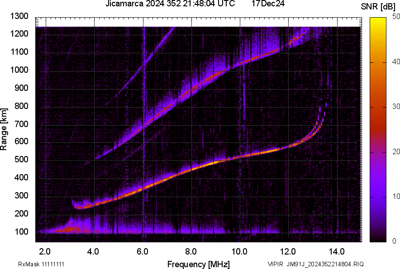Click the frequency tick label '14.0'
The height and width of the screenshot is (269, 400).
[337, 252]
